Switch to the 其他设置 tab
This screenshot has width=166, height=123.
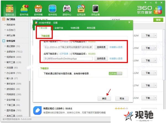(x=91, y=28)
